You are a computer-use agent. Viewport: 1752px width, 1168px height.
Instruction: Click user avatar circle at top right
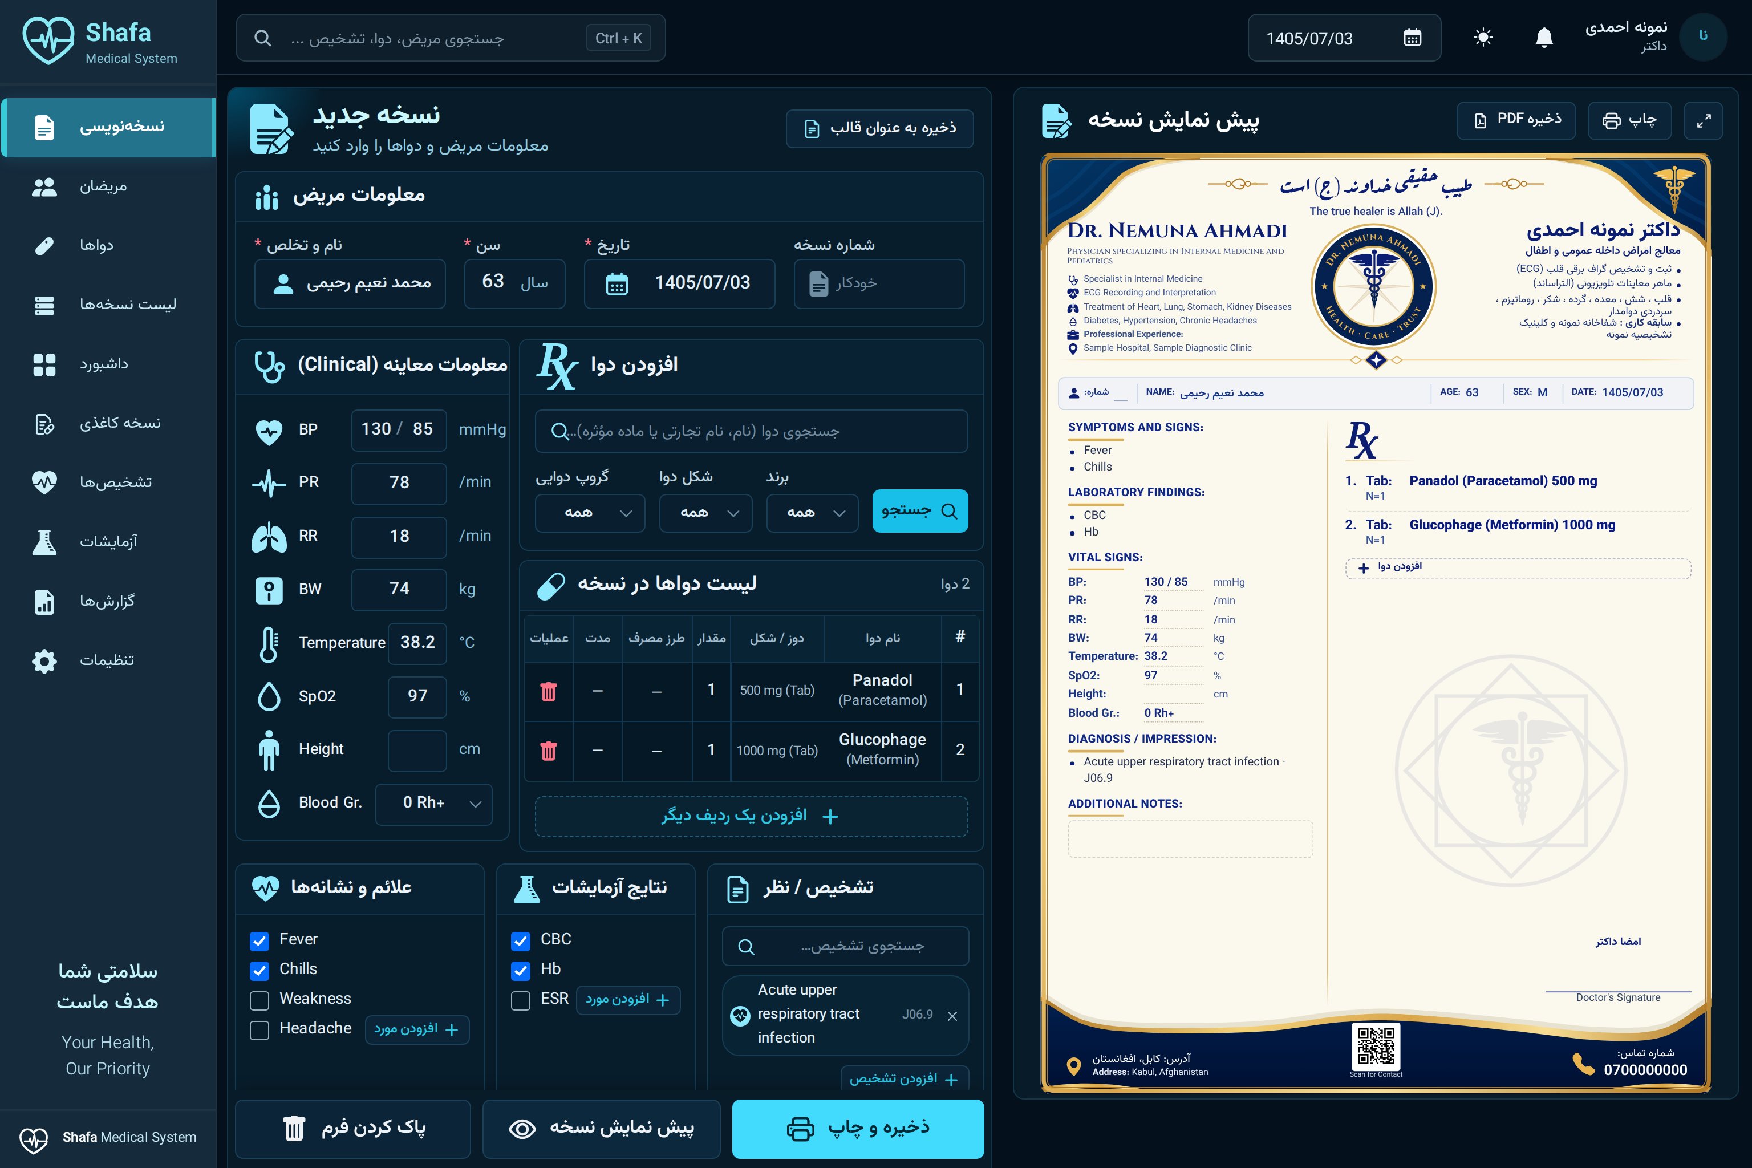(x=1703, y=36)
